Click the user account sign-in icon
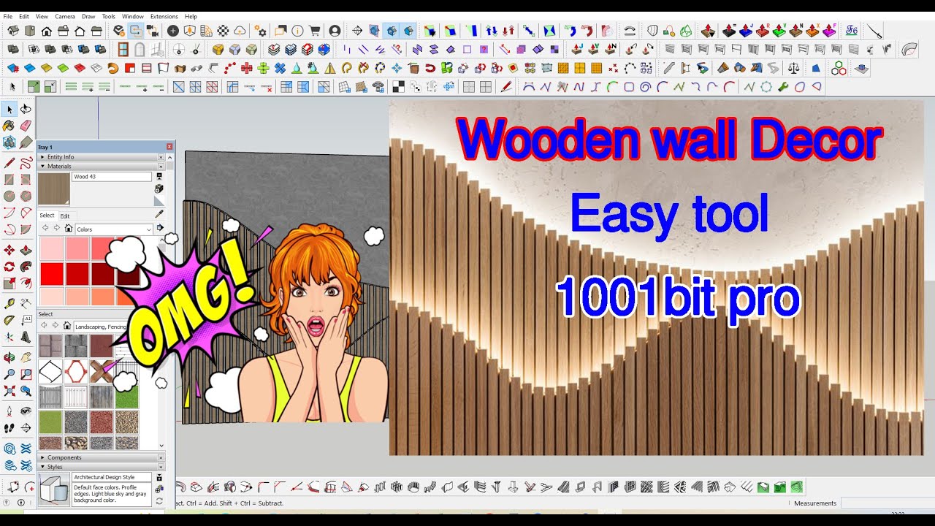Image resolution: width=935 pixels, height=526 pixels. (x=335, y=31)
